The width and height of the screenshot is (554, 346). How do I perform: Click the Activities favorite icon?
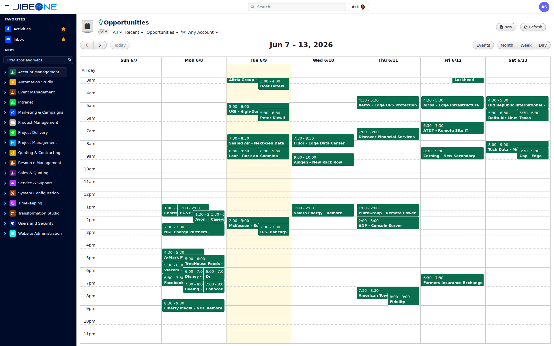tap(8, 29)
